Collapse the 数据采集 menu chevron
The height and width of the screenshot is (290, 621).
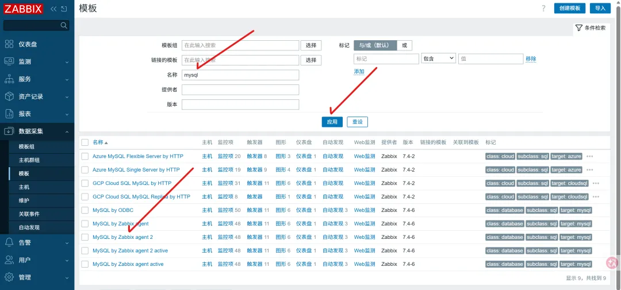[x=67, y=132]
